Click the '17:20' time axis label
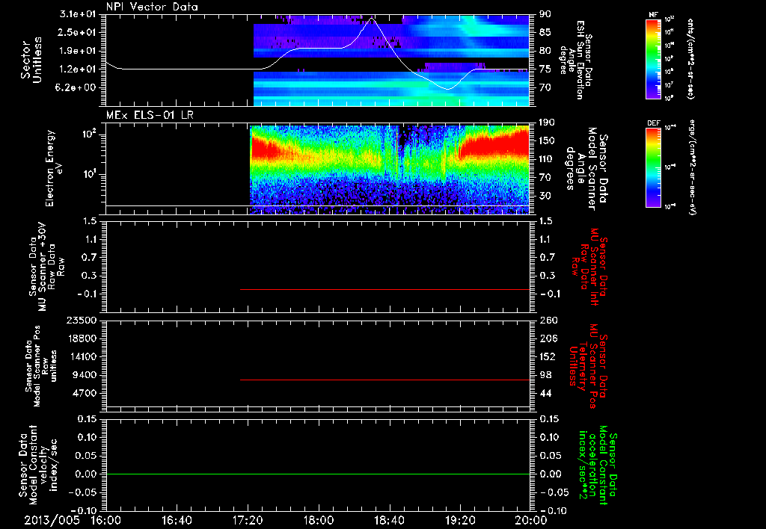766x529 pixels. point(248,520)
